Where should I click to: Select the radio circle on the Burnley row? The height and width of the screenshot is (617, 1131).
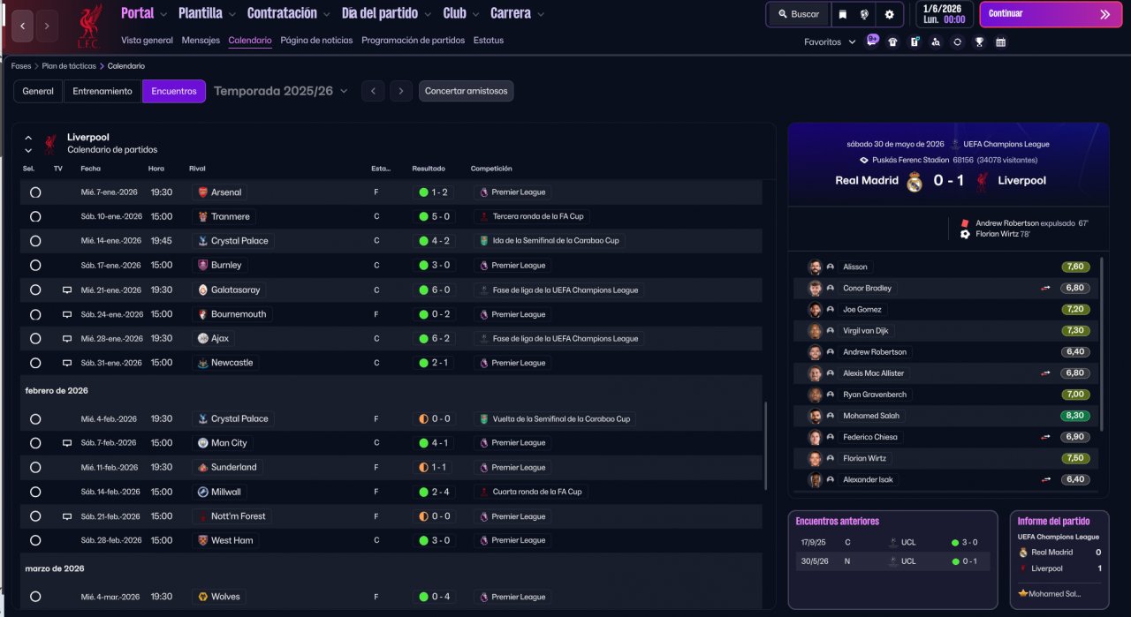pyautogui.click(x=35, y=265)
